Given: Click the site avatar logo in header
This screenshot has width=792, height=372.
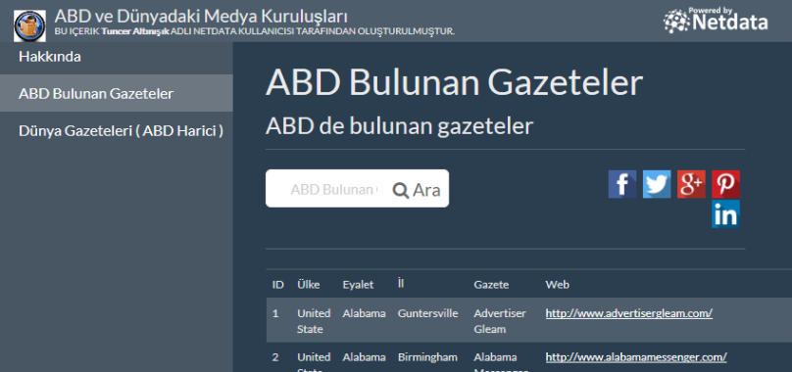Looking at the screenshot, I should 29,25.
